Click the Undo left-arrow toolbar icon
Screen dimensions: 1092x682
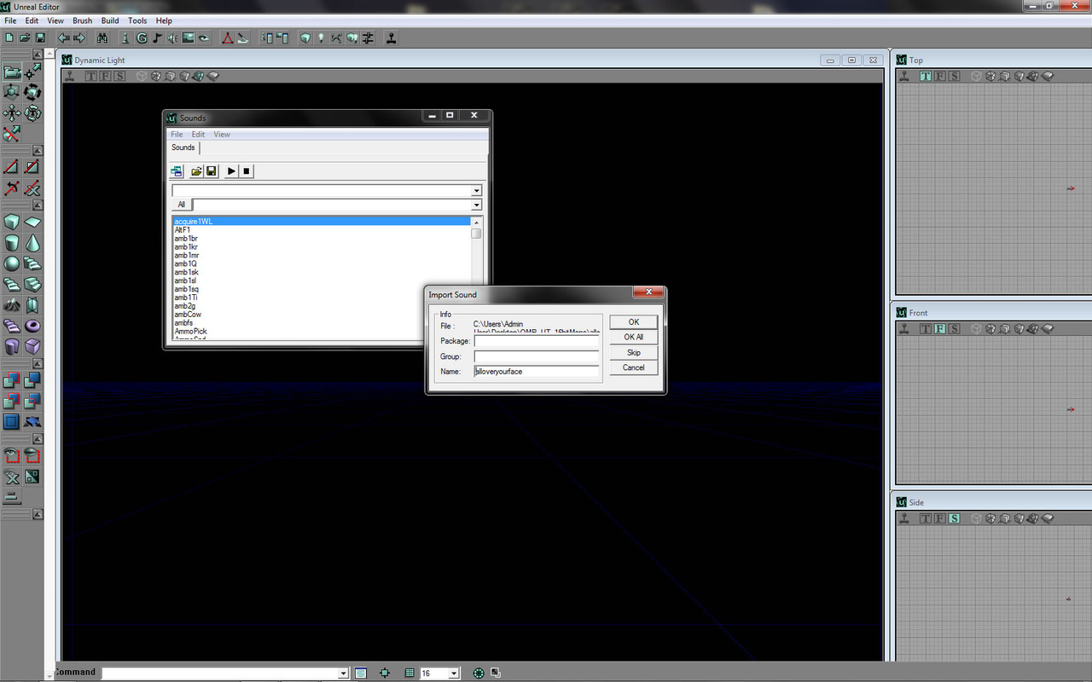tap(64, 38)
